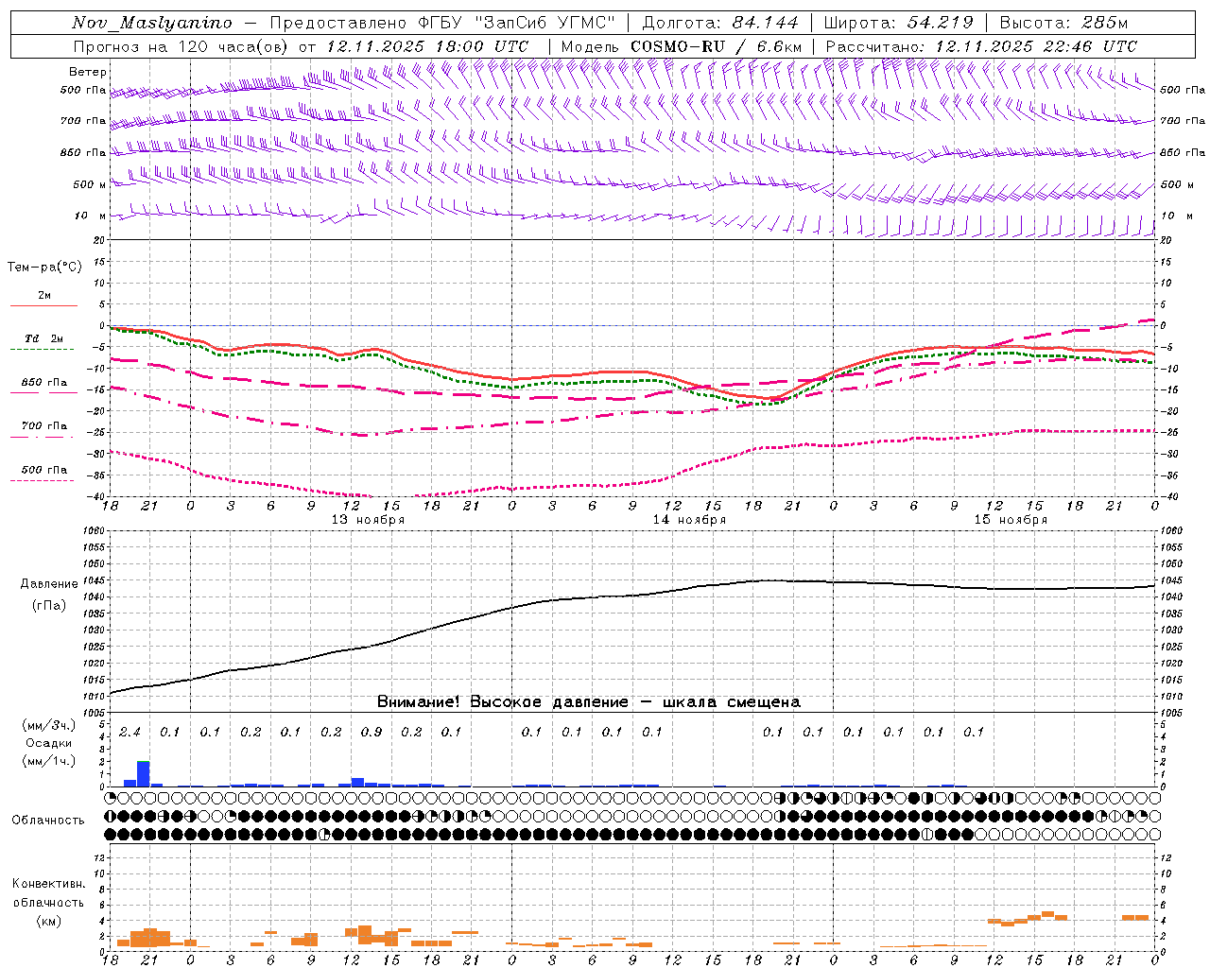Viewport: 1210px width, 968px height.
Task: Click the '(гПа)' unit label under Давление
Action: click(x=49, y=606)
